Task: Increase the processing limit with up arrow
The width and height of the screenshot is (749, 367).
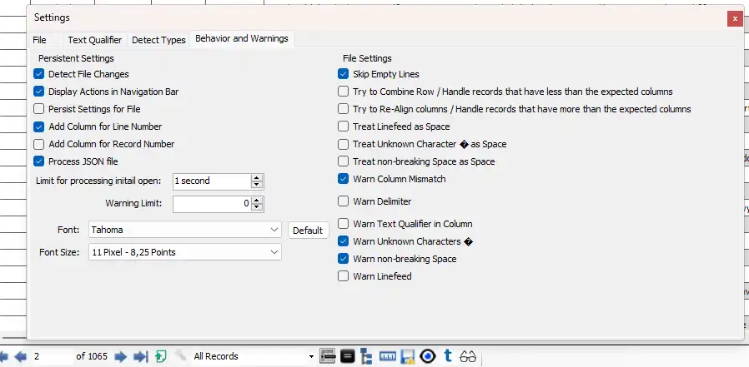Action: [x=257, y=178]
